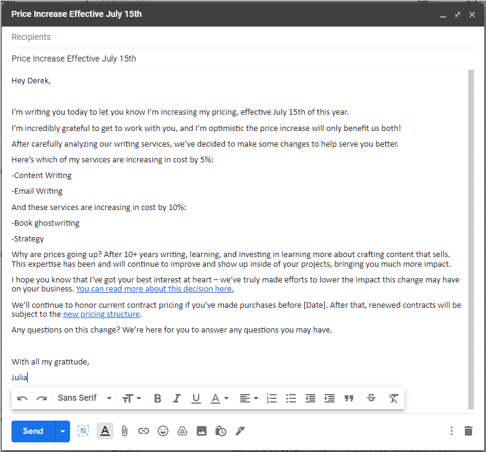Viewport: 486px width, 452px height.
Task: Place cursor after 'Julia' signature
Action: click(28, 377)
